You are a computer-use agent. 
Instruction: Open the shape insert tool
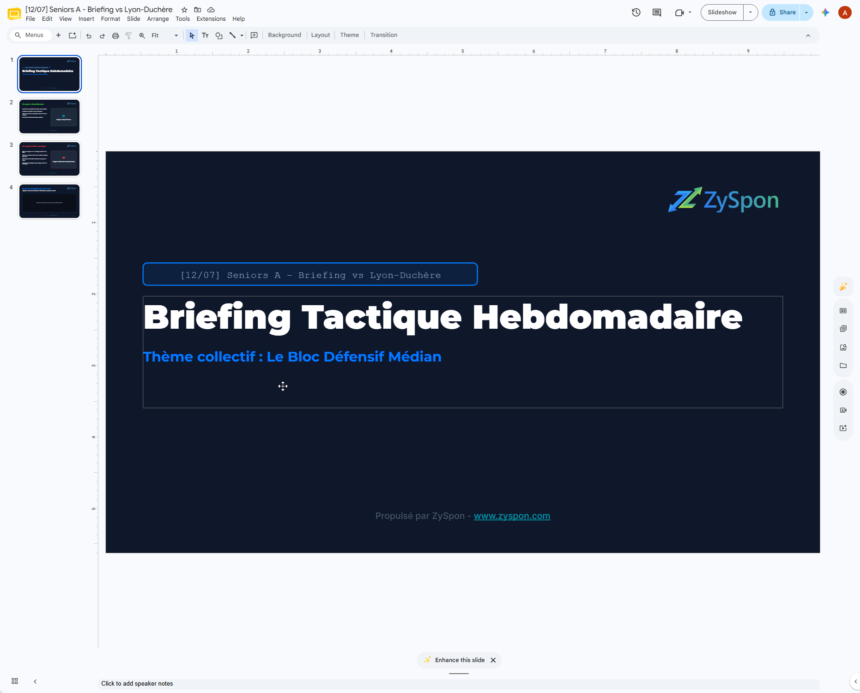(x=219, y=36)
